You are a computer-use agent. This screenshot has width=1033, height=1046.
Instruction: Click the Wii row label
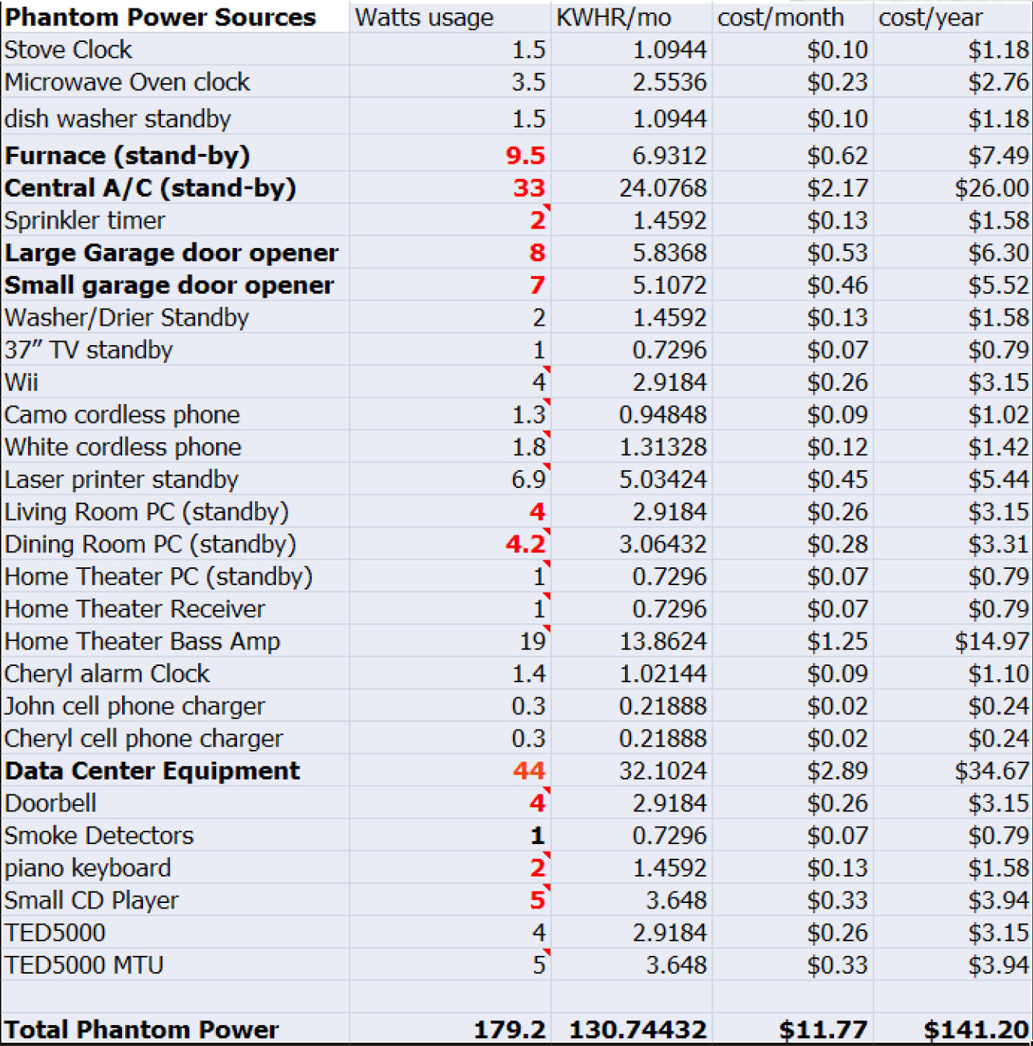coord(22,382)
